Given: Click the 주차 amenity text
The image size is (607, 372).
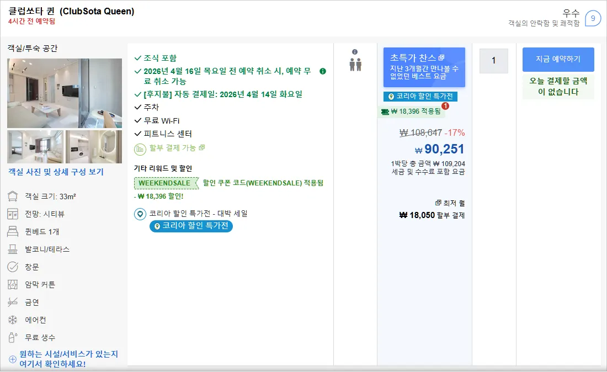Looking at the screenshot, I should (x=151, y=107).
